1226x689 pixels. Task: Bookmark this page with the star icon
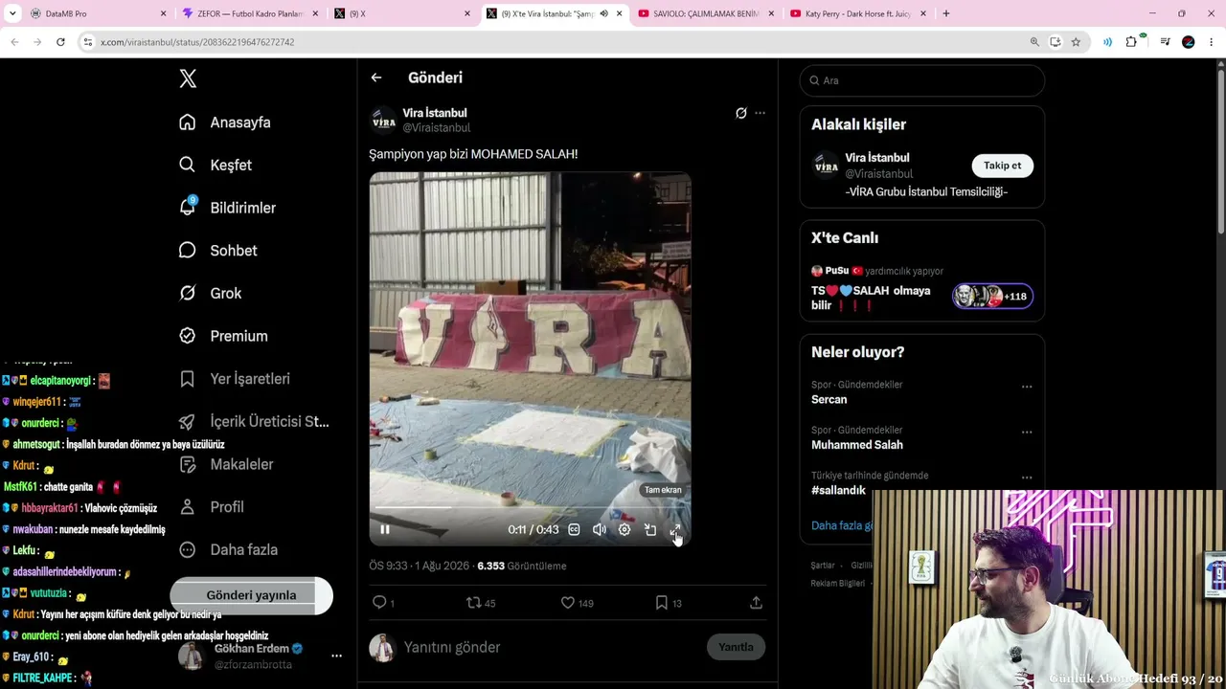(x=1076, y=42)
